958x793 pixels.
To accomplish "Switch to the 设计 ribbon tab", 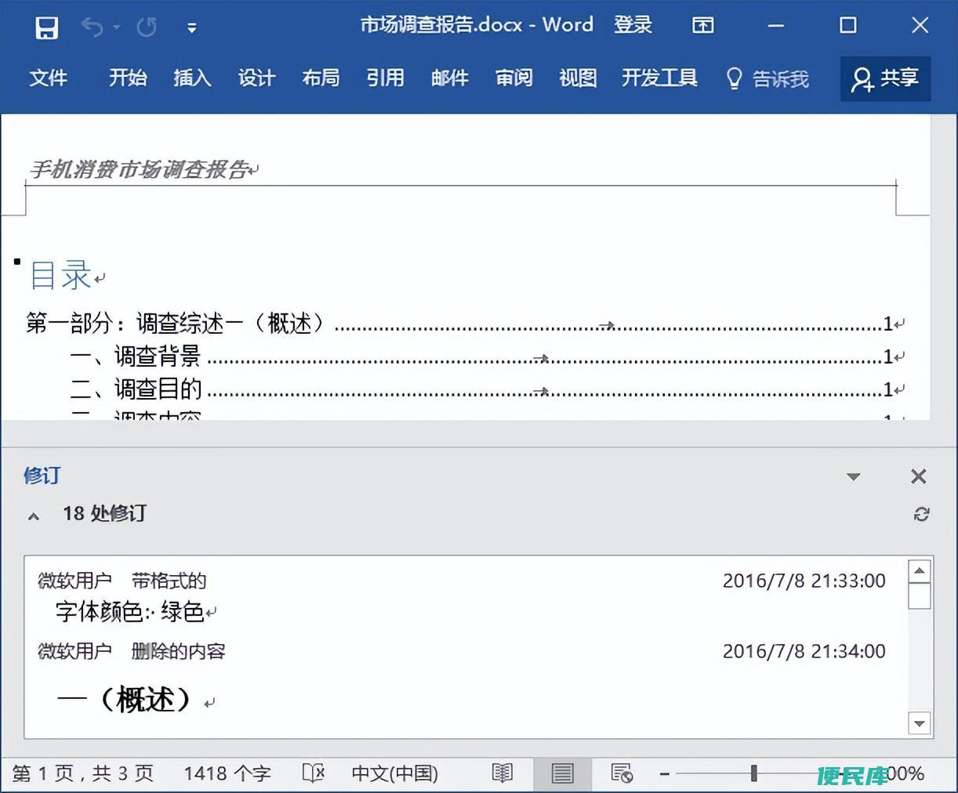I will pos(256,78).
